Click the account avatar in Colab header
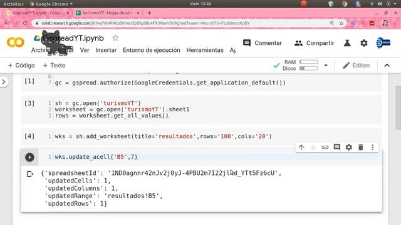The image size is (401, 225). (383, 42)
